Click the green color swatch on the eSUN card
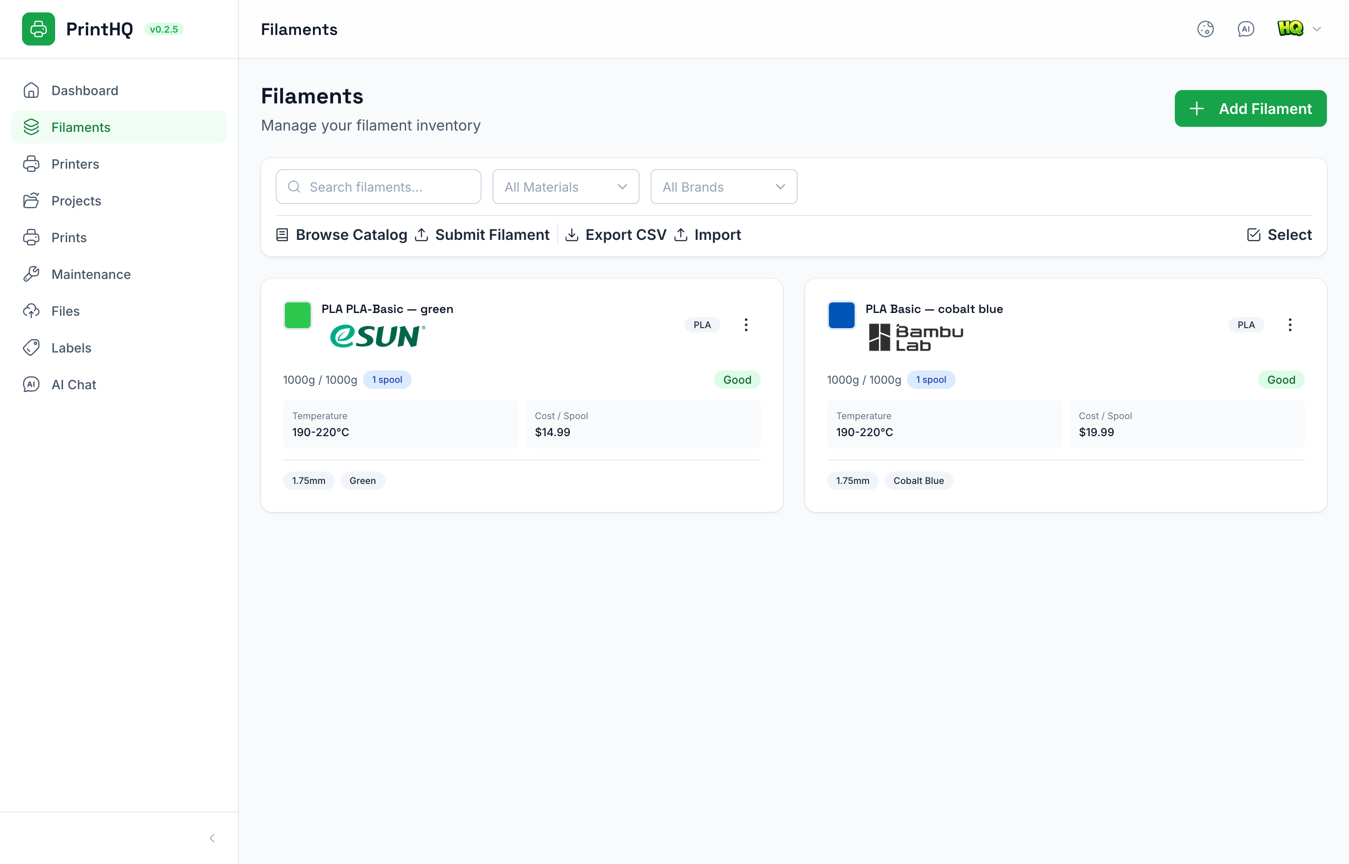 pyautogui.click(x=297, y=315)
